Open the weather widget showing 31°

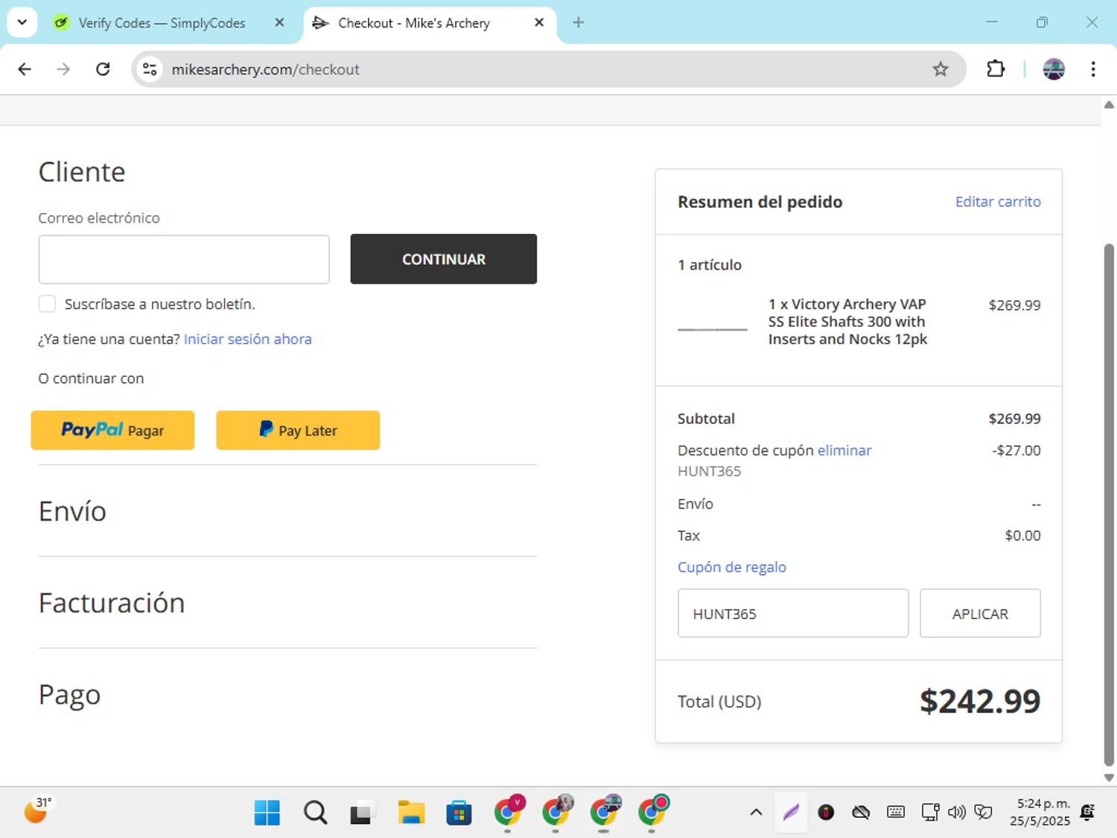[38, 810]
